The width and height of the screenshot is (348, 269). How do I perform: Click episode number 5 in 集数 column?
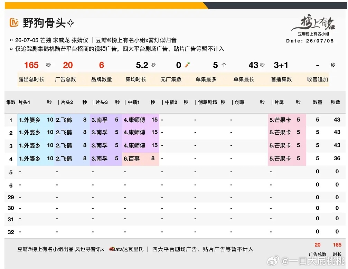(11, 173)
